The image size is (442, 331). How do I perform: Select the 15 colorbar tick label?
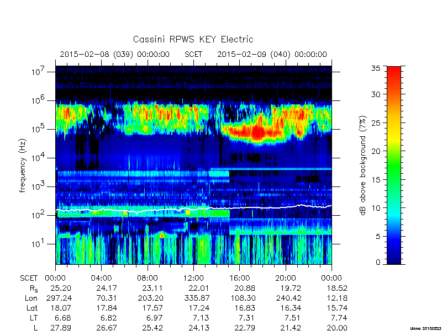tap(376, 180)
